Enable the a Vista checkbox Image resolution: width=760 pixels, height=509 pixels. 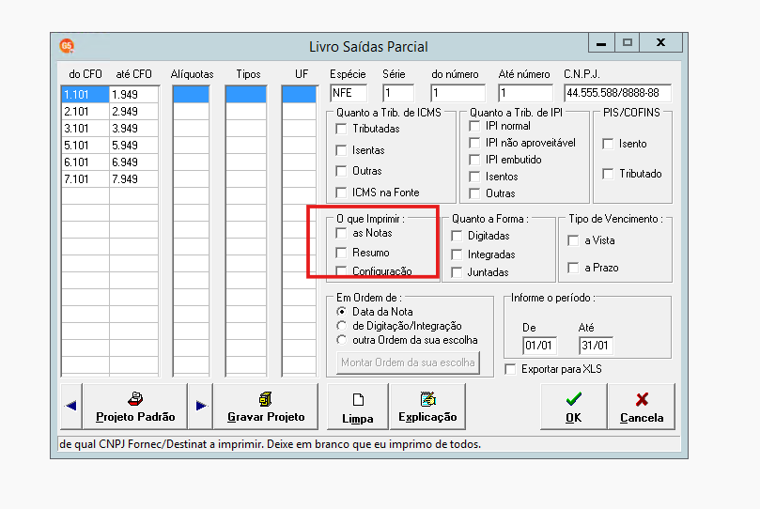click(x=573, y=240)
